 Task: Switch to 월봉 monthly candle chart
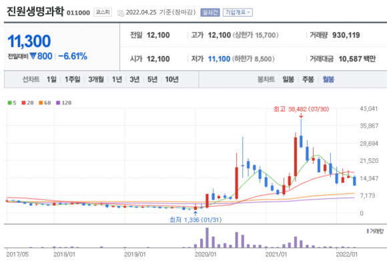coord(328,79)
